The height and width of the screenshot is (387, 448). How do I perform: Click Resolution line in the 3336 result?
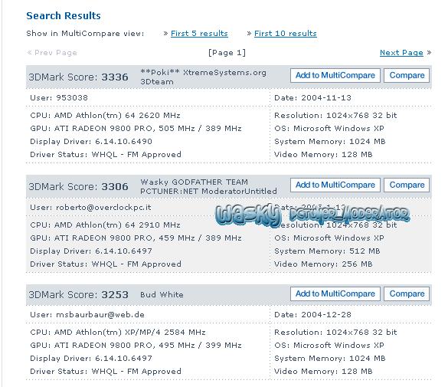pos(335,116)
